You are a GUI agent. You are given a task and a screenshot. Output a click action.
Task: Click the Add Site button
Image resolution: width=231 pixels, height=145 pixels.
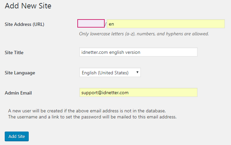[x=17, y=136]
